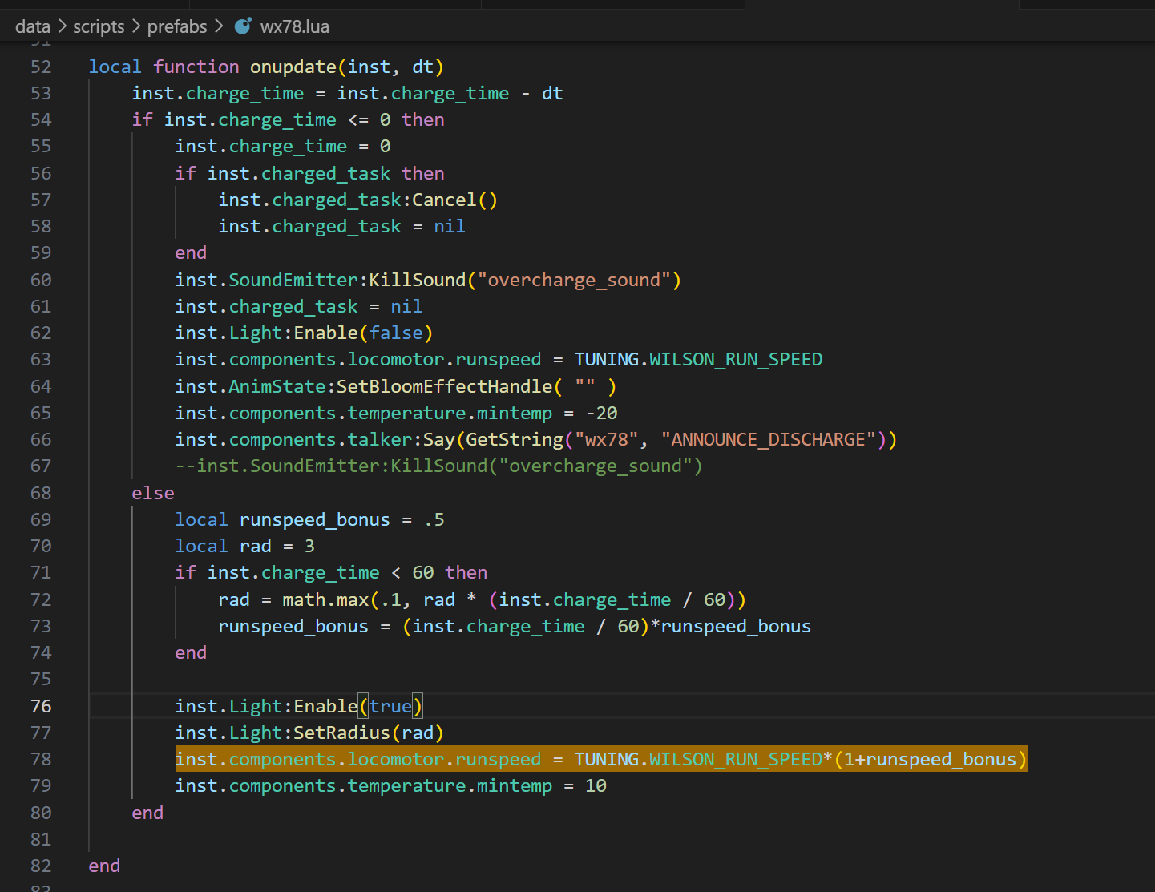Image resolution: width=1155 pixels, height=892 pixels.
Task: Open the 'data' breadcrumb folder
Action: coord(33,26)
